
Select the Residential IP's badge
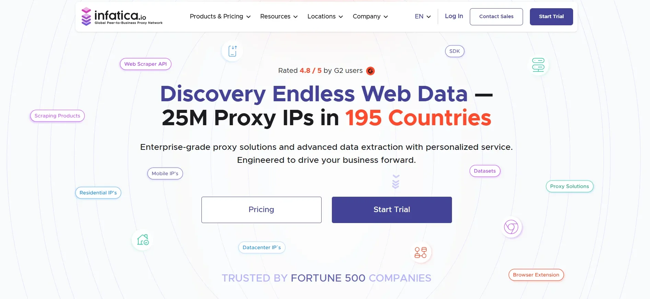pos(98,193)
